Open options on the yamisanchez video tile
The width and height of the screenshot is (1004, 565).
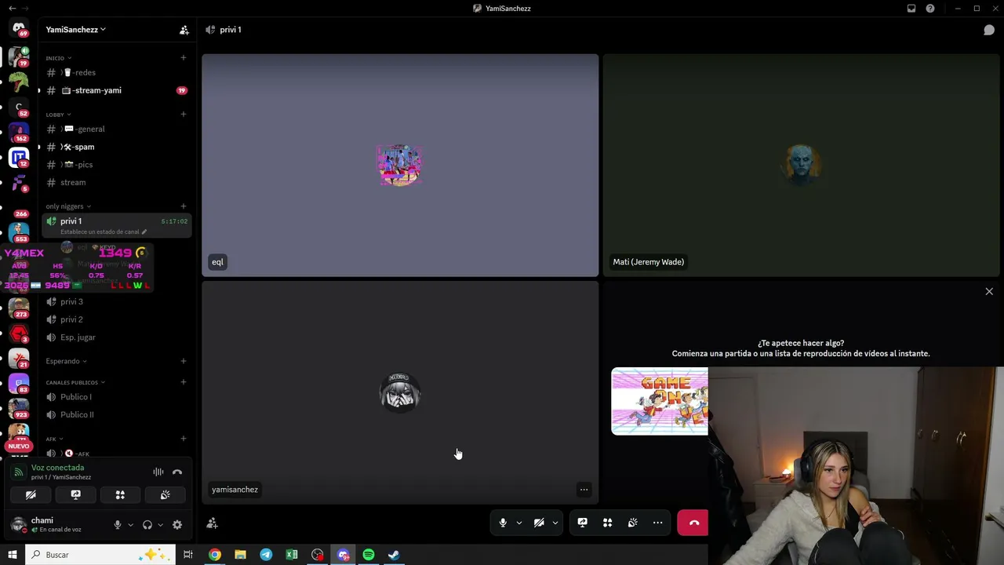point(584,490)
